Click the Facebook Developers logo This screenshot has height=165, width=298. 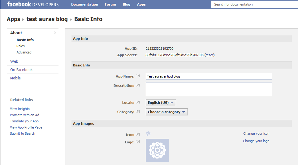coord(33,4)
